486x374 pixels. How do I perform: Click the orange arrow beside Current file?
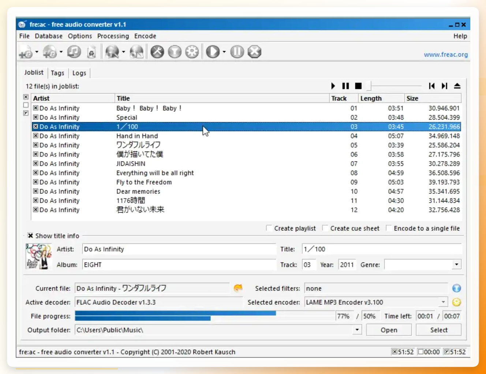(x=238, y=288)
